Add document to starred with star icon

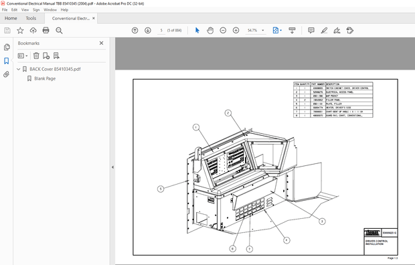coord(20,30)
